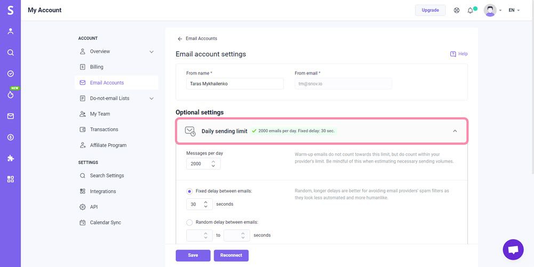Open the EN language dropdown
The height and width of the screenshot is (267, 534).
click(514, 10)
